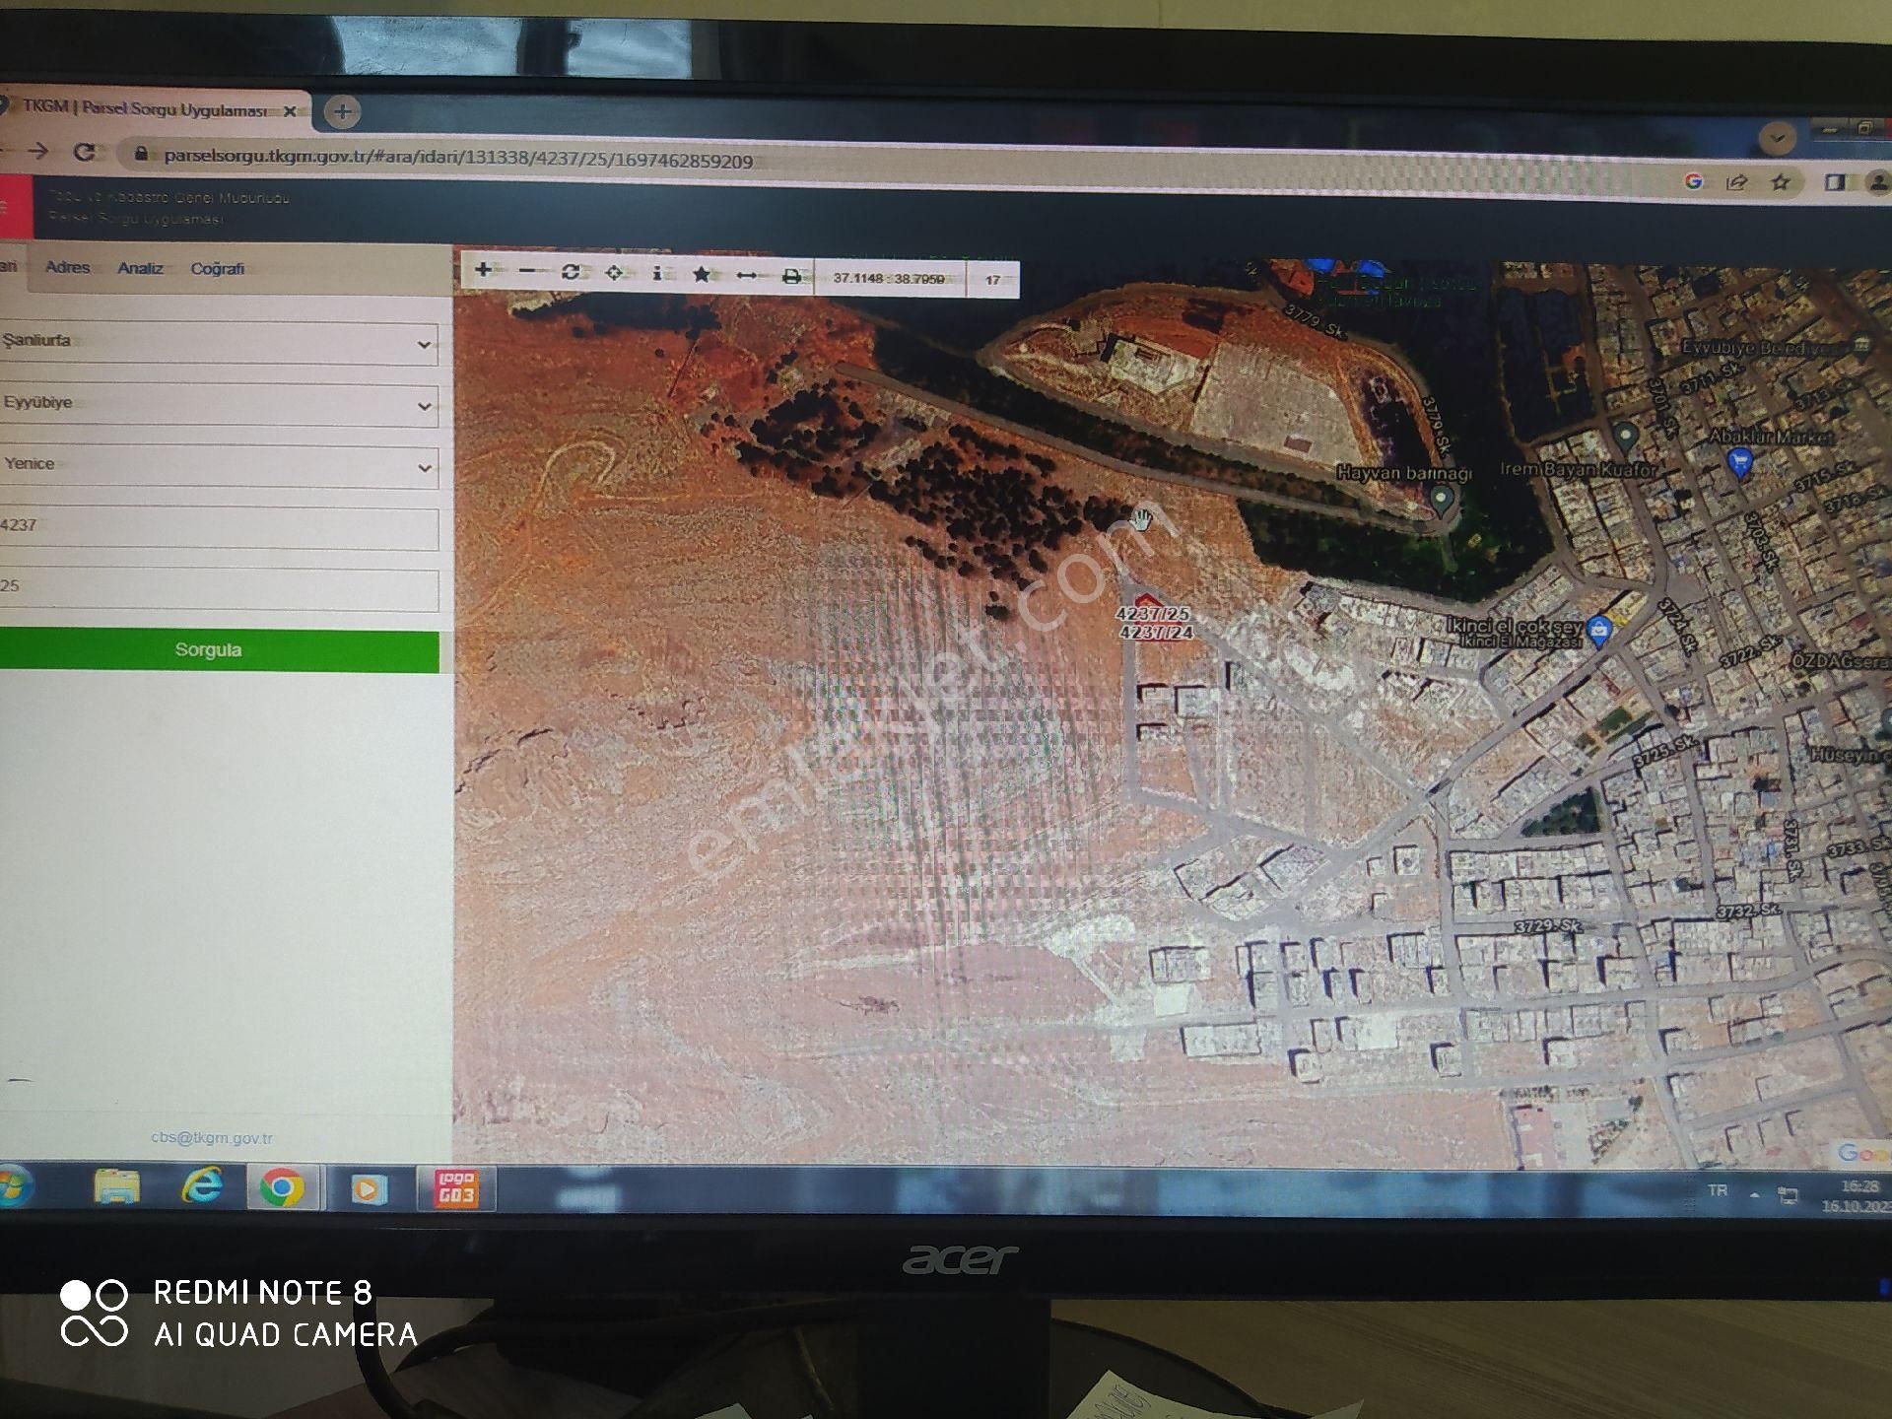This screenshot has width=1892, height=1419.
Task: Click the Abaklar Market map pin
Action: pos(1740,461)
